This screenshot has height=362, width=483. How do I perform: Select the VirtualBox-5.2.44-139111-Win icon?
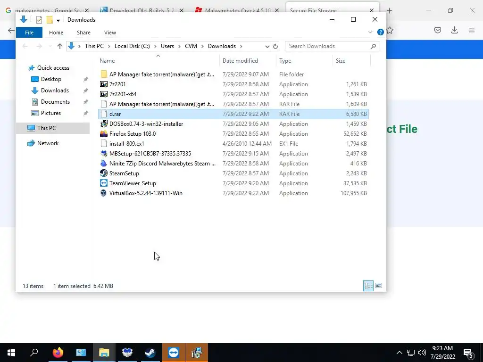coord(104,193)
